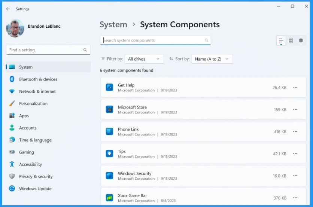Open the System category
The image size is (313, 207).
point(48,67)
